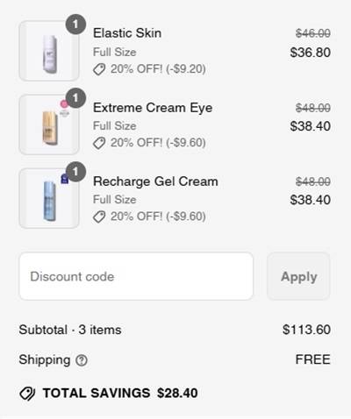Click the Apply discount button
The width and height of the screenshot is (351, 419).
click(x=298, y=276)
